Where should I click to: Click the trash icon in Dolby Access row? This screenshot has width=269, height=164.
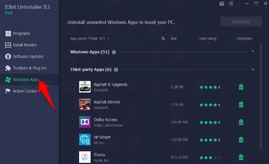click(241, 122)
